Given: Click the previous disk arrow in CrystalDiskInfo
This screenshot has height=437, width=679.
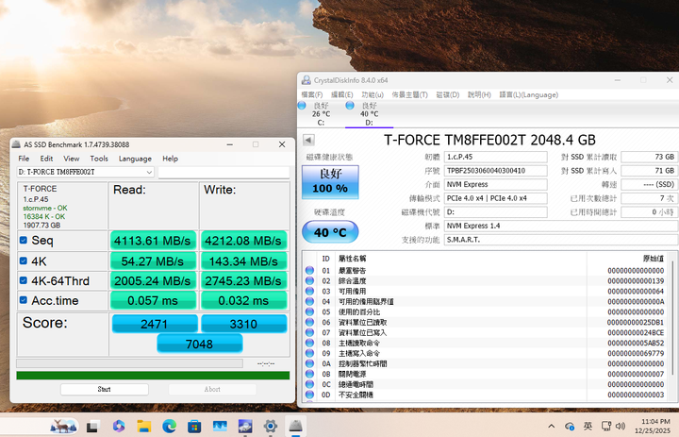Looking at the screenshot, I should (306, 140).
